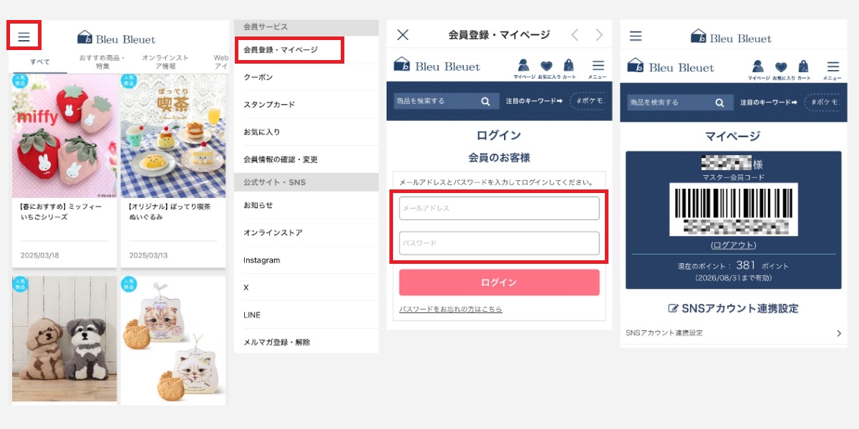Tap the red-highlighted hamburger menu icon
859x429 pixels.
(24, 36)
